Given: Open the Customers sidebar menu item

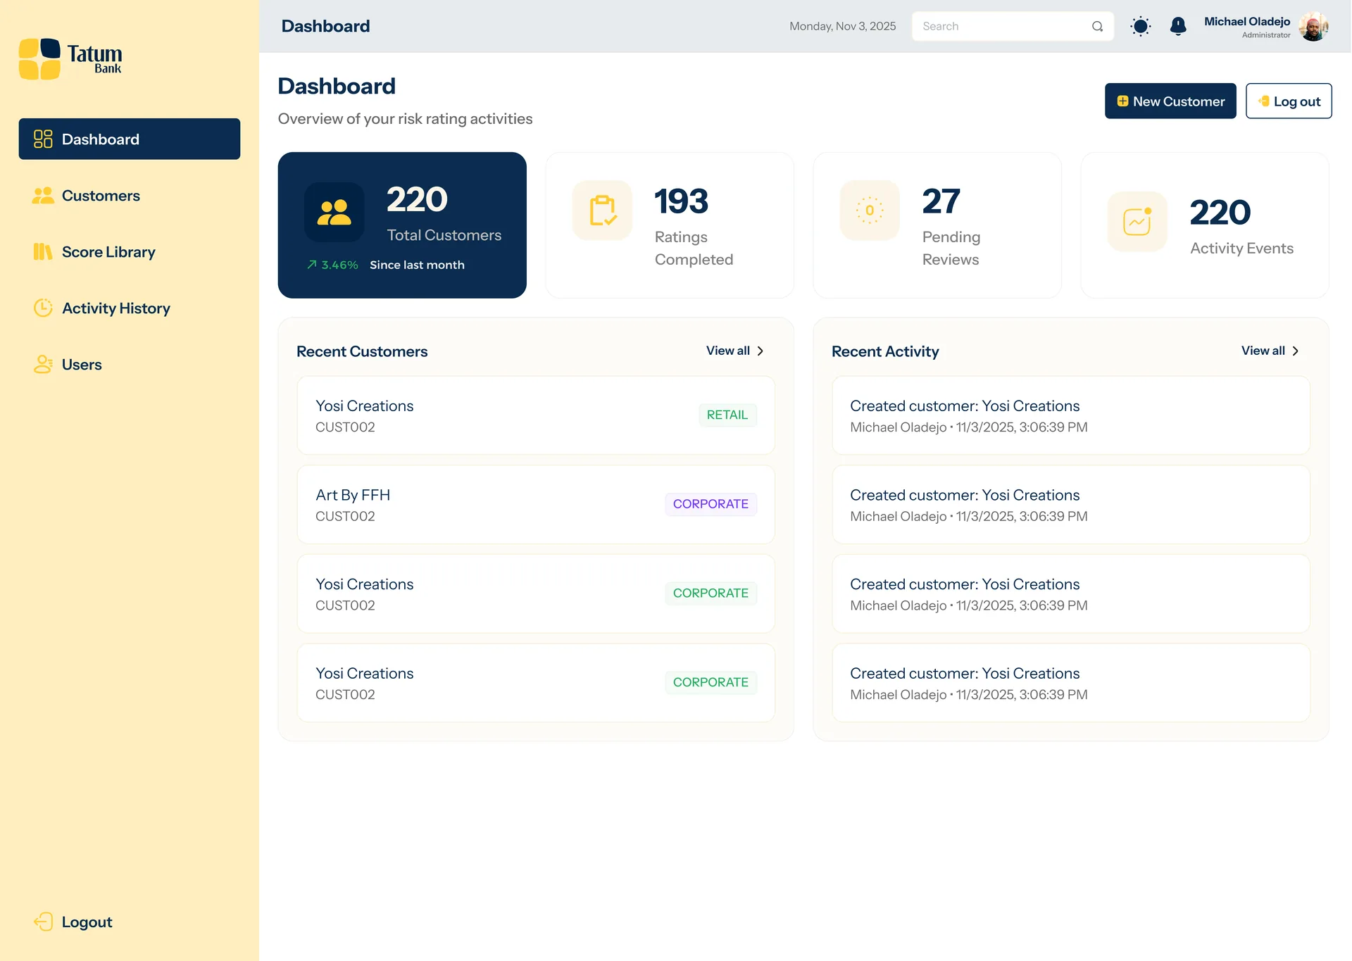Looking at the screenshot, I should (x=101, y=196).
